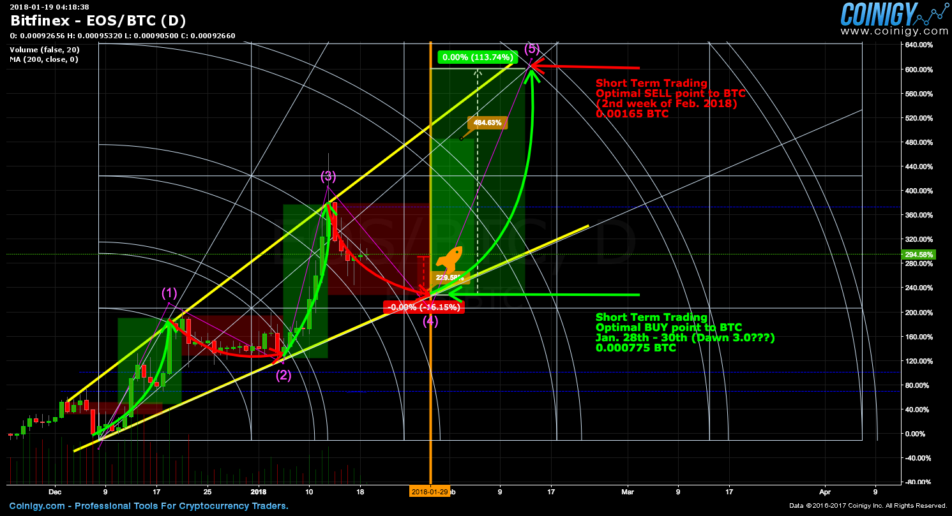Click the Mar label on the time axis
Image resolution: width=952 pixels, height=516 pixels.
coord(628,492)
